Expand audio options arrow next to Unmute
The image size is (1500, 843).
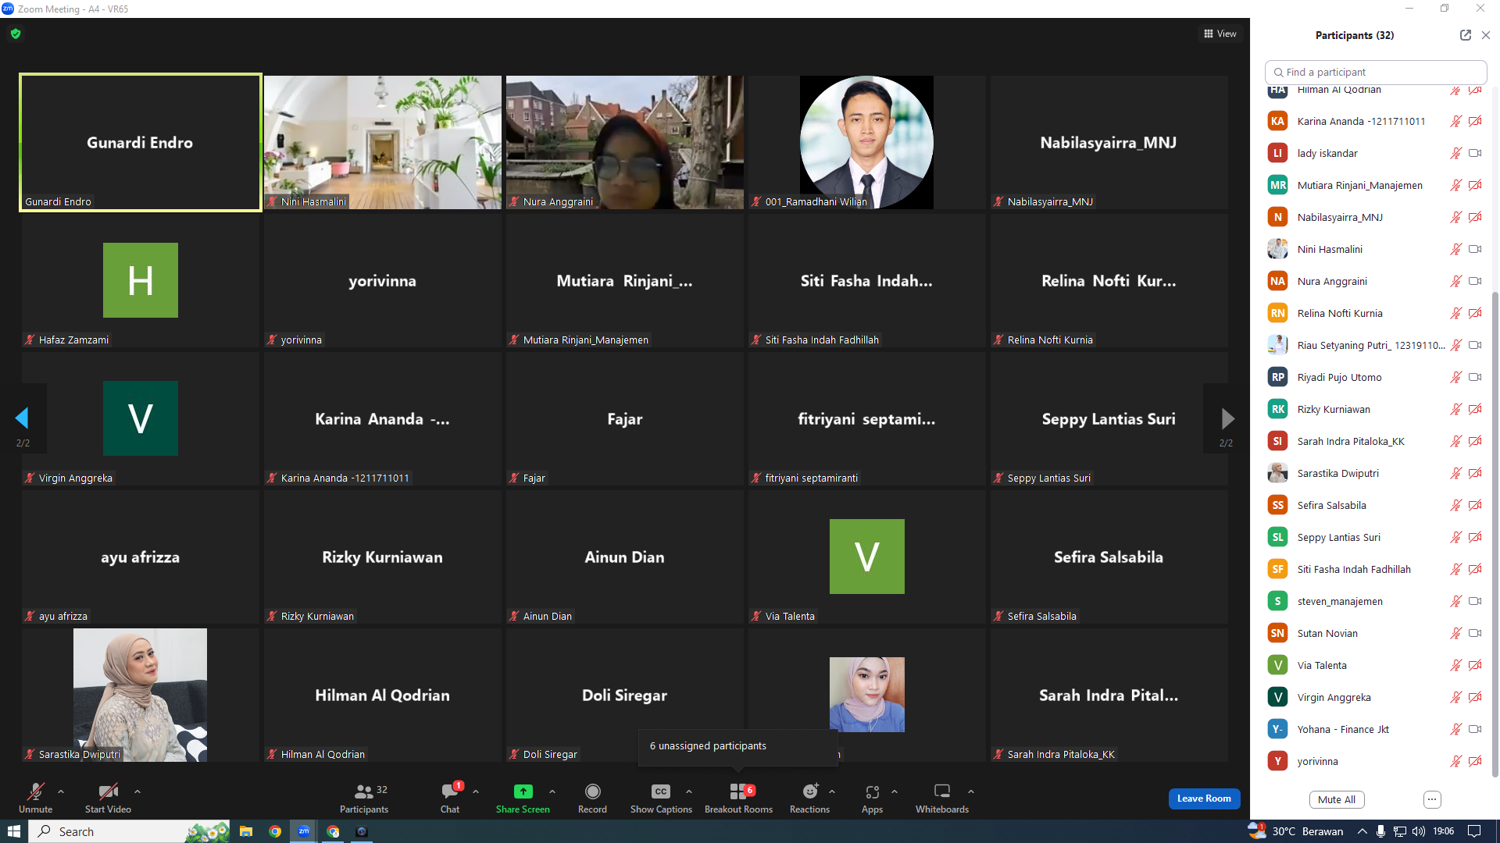[61, 791]
